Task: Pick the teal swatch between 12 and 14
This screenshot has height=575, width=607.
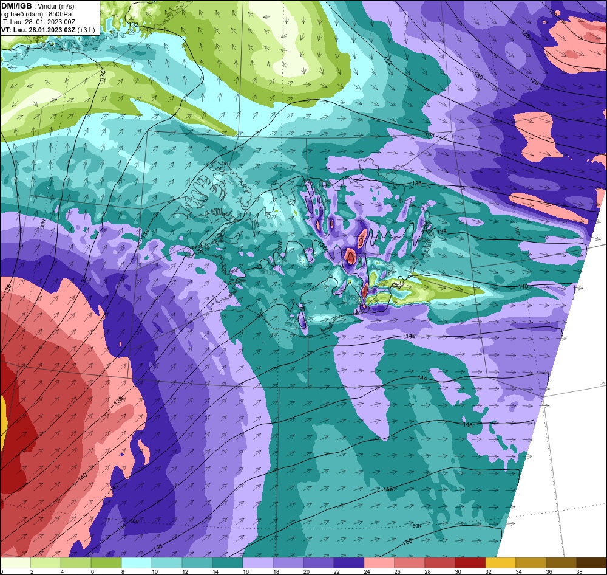Action: [x=197, y=563]
